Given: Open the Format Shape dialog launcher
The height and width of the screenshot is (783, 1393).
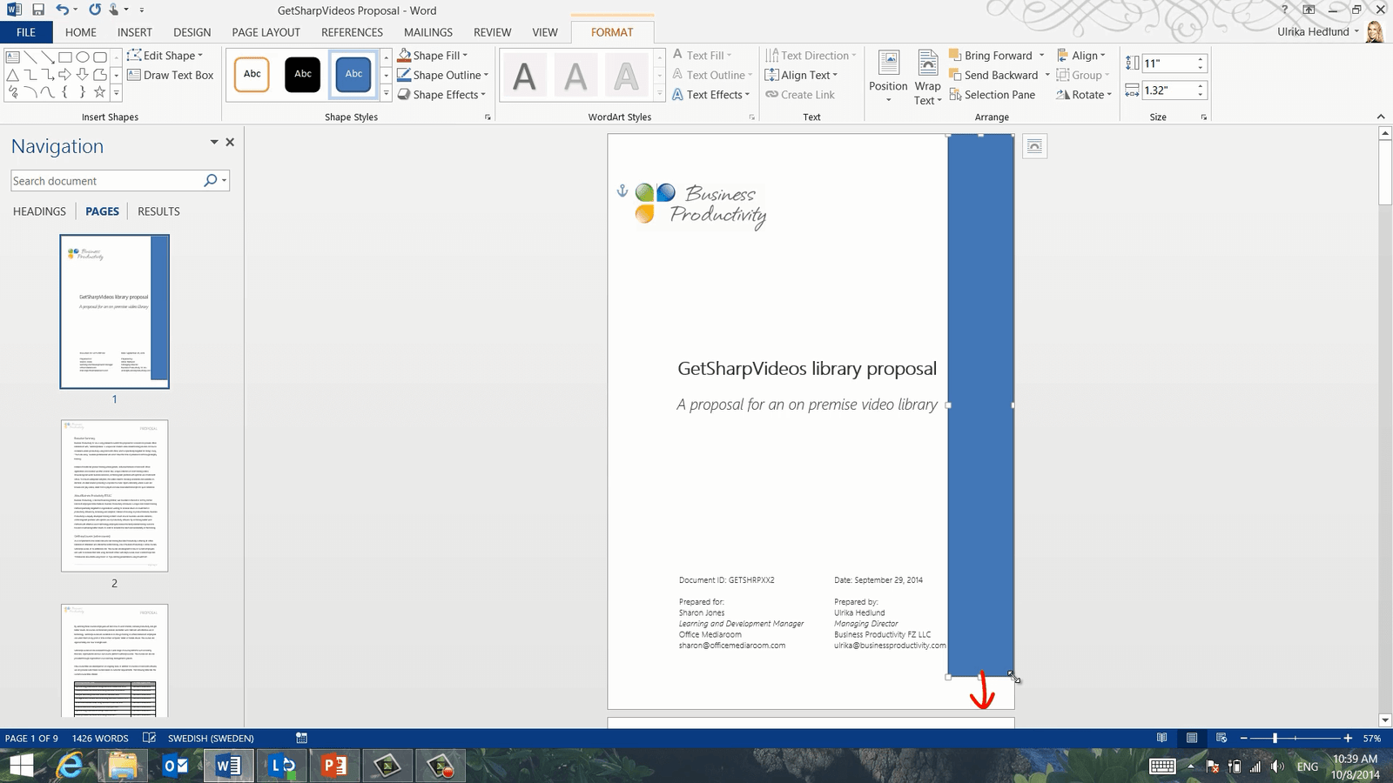Looking at the screenshot, I should point(488,117).
